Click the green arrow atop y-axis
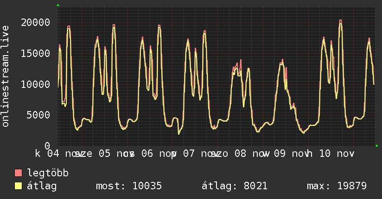 (x=58, y=5)
